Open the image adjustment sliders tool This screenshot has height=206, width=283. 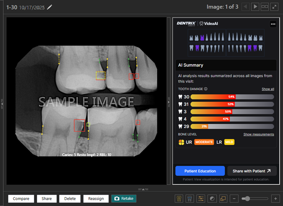pos(200,199)
